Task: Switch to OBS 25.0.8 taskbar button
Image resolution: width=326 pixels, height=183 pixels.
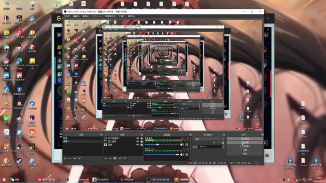Action: (159, 180)
